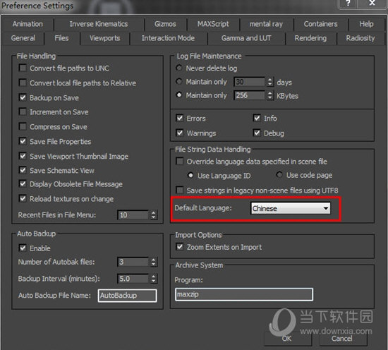Select Use Language ID option

pos(190,176)
